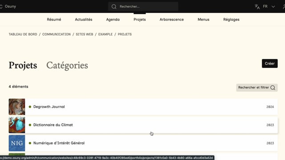Open the Arborescence menu item

tap(171, 20)
